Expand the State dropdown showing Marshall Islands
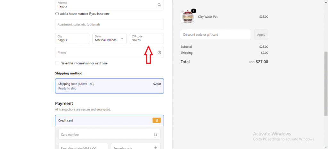The width and height of the screenshot is (328, 149). 110,39
